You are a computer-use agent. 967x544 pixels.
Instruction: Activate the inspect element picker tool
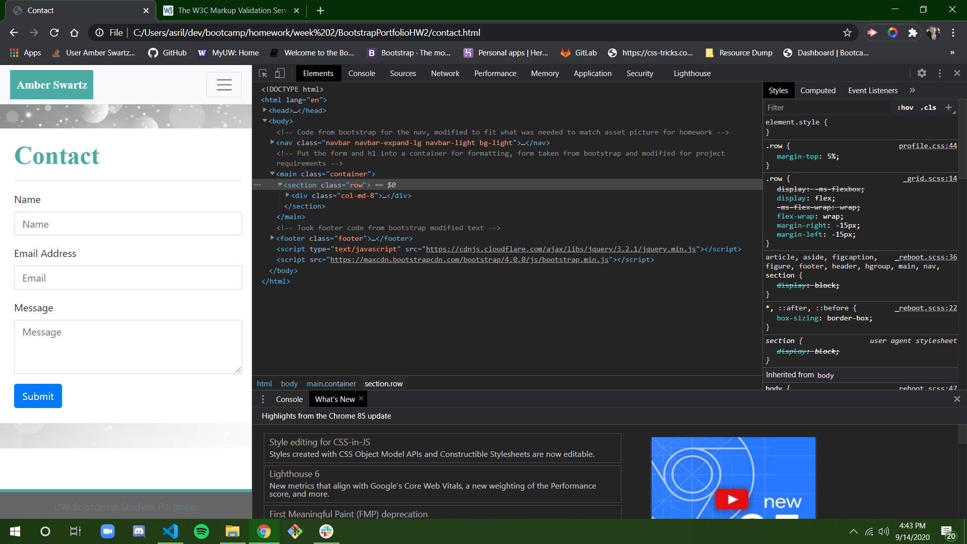pyautogui.click(x=263, y=73)
